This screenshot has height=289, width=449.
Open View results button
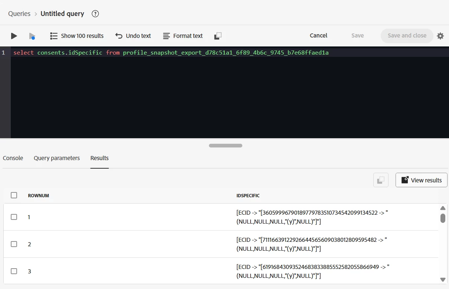click(422, 180)
